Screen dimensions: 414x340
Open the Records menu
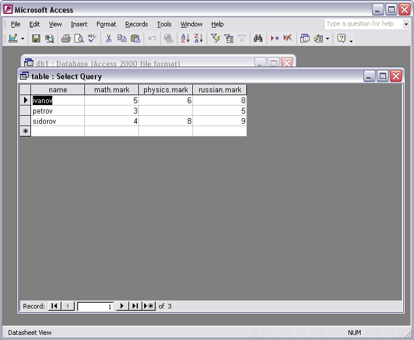[x=136, y=24]
